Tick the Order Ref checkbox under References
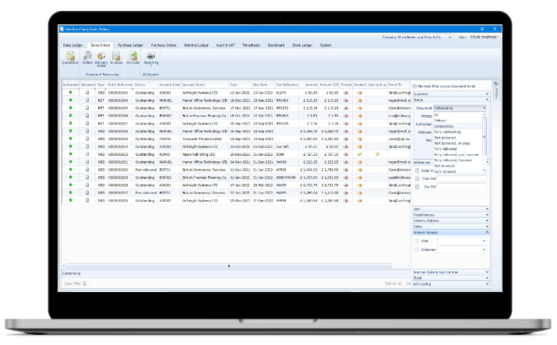Screen dimensions: 557x345 [417, 171]
